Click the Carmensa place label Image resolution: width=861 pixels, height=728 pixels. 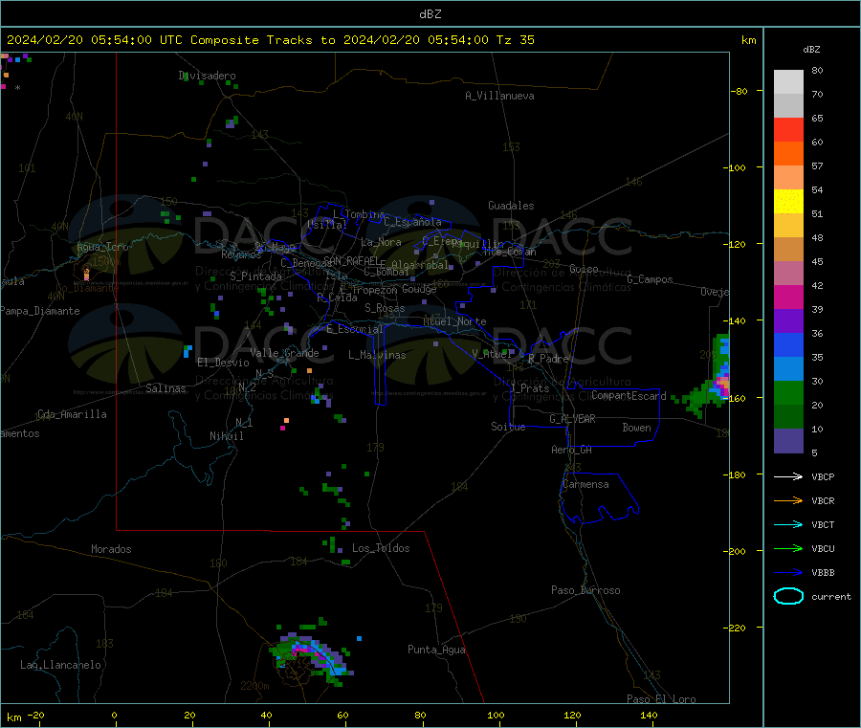point(585,484)
